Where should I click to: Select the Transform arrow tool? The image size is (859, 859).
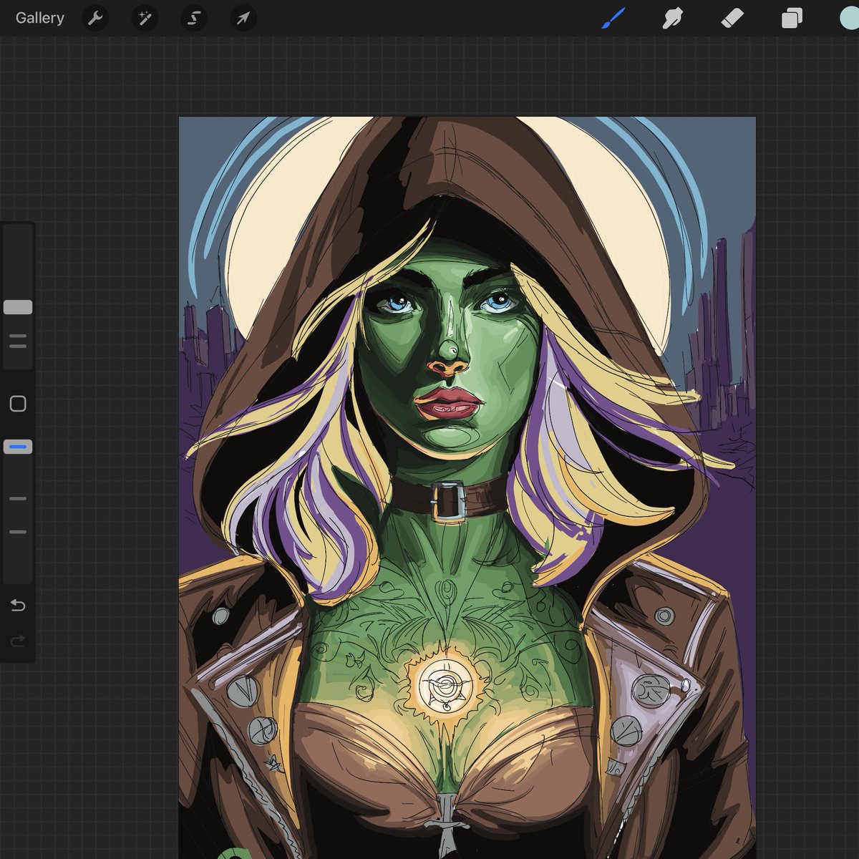coord(241,19)
